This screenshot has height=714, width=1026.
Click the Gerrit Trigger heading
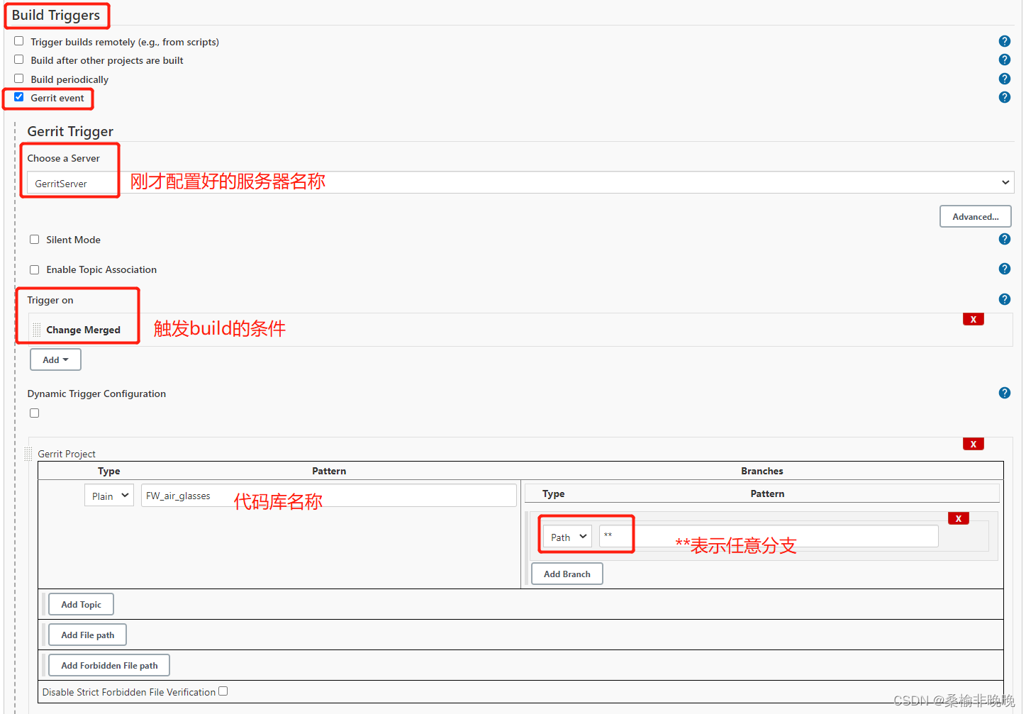tap(70, 131)
